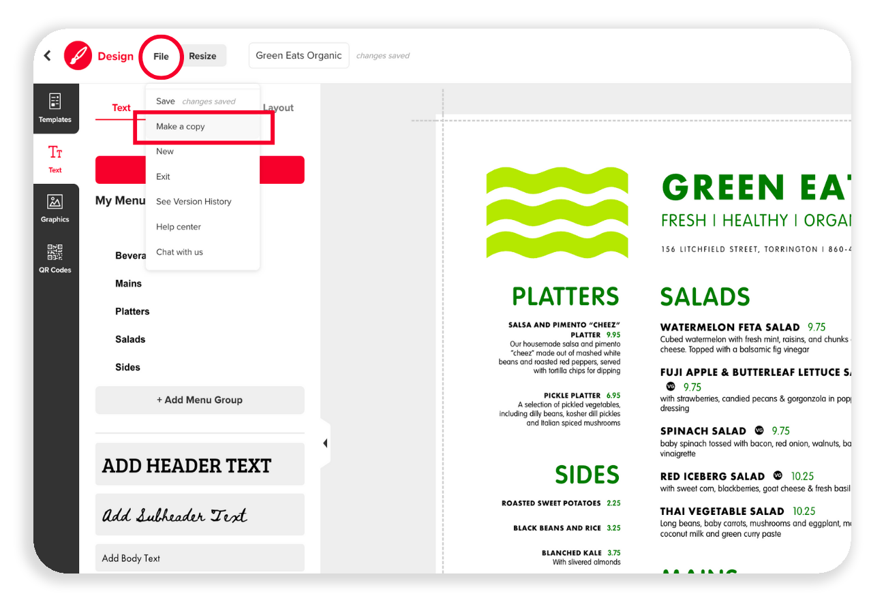Screen dimensions: 886x613
Task: Select PICKLE PLATTER item title
Action: 572,395
